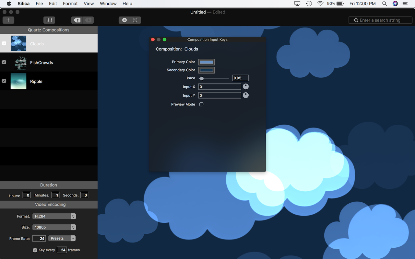
Task: Open the File menu
Action: (39, 4)
